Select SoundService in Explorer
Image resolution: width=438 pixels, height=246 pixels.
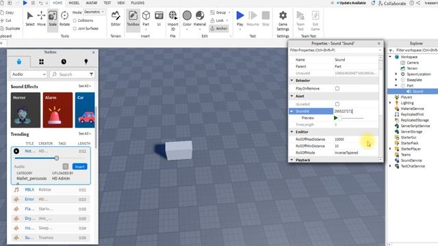point(411,161)
